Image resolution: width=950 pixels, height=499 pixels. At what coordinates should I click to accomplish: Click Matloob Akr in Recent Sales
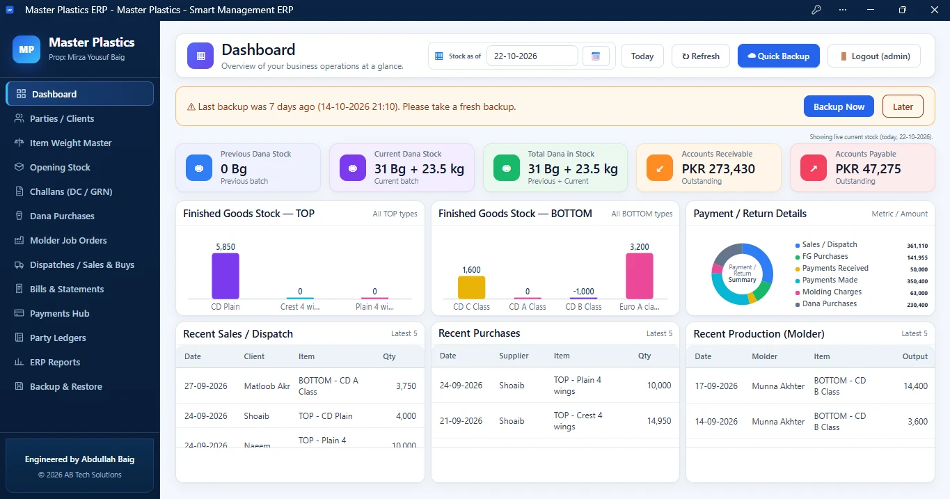point(267,386)
